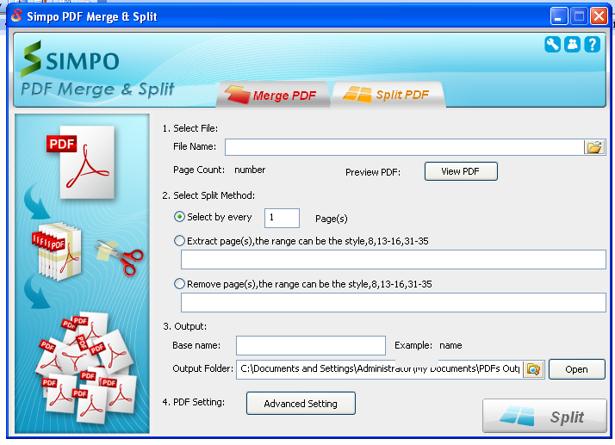
Task: Open the settings wrench icon
Action: tap(552, 44)
